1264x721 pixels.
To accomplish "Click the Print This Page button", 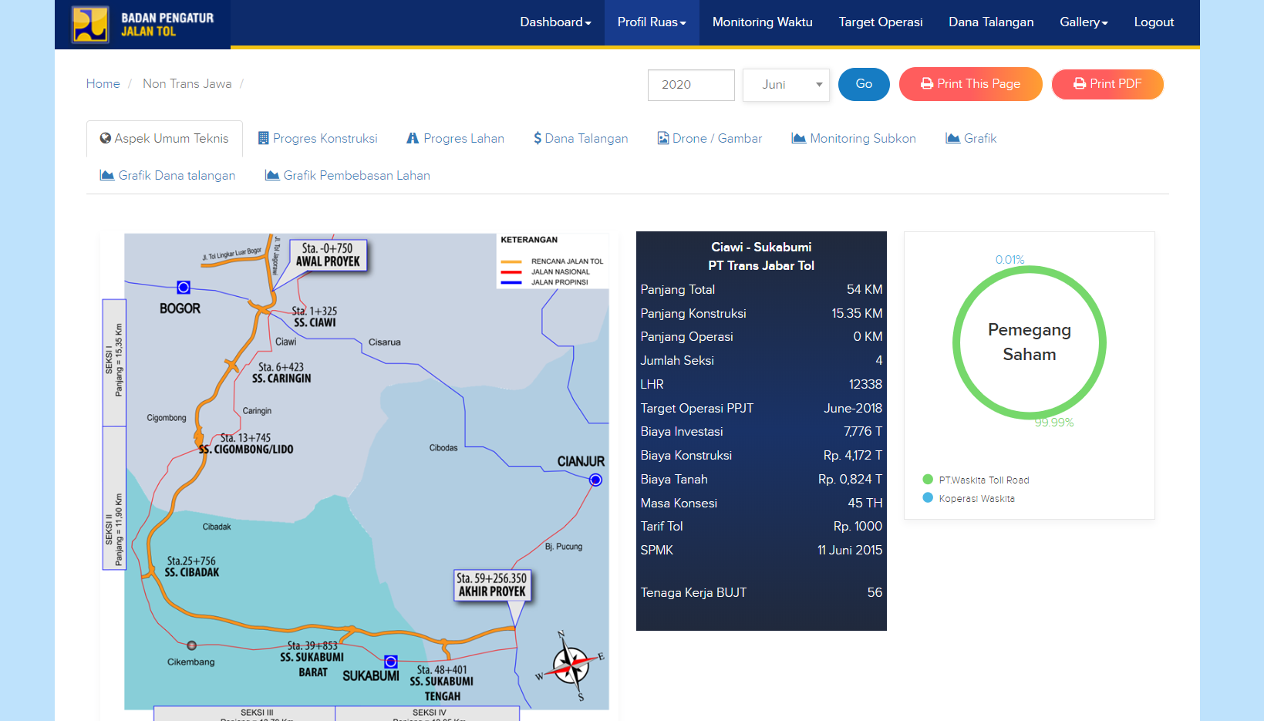I will tap(970, 84).
